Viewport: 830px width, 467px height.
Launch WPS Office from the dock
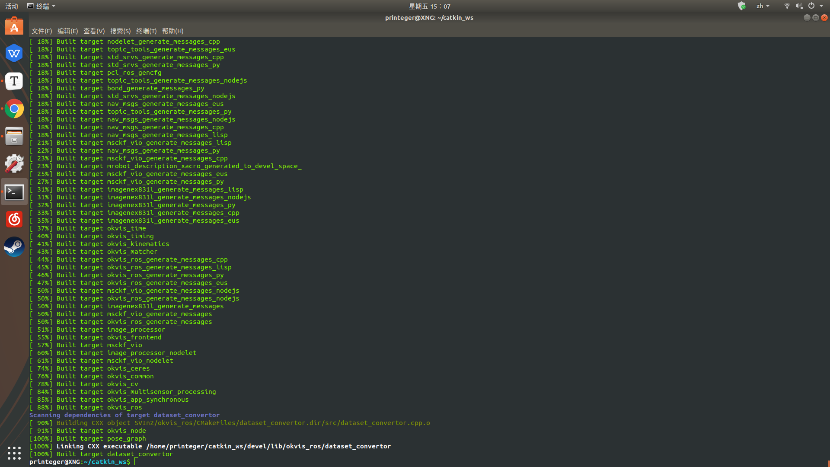[14, 54]
